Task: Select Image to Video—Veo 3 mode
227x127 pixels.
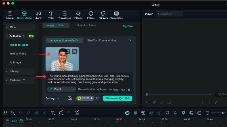Action: pos(64,40)
